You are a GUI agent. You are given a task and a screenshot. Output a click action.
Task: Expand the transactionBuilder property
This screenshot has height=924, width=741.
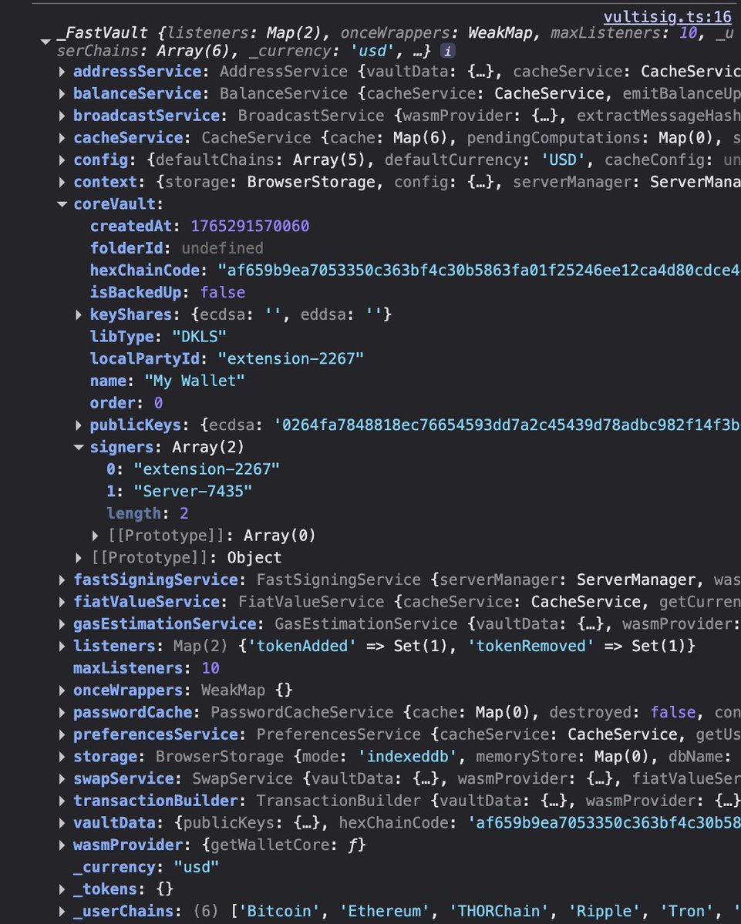(x=62, y=801)
